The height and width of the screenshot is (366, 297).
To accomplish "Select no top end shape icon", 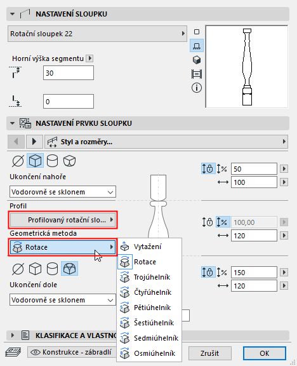I will 18,161.
